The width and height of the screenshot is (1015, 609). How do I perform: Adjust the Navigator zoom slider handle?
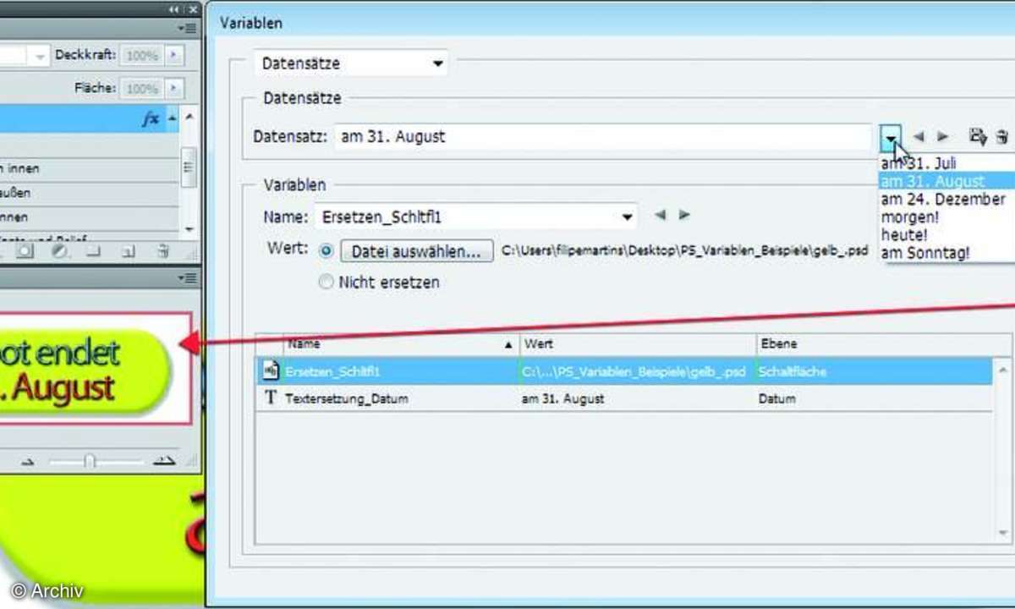(90, 462)
